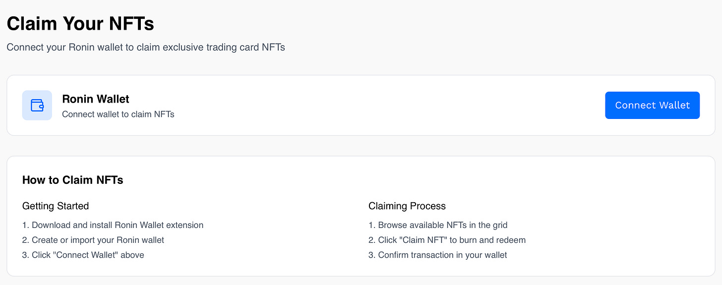Select the Ronin Wallet title text

(x=96, y=99)
